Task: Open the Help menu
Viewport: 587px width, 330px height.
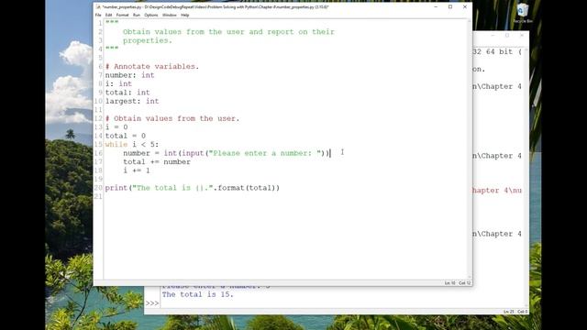Action: click(185, 15)
